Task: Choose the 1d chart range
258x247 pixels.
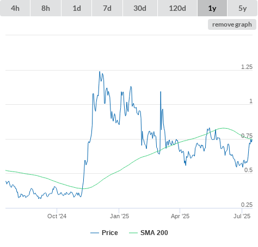Action: click(77, 8)
